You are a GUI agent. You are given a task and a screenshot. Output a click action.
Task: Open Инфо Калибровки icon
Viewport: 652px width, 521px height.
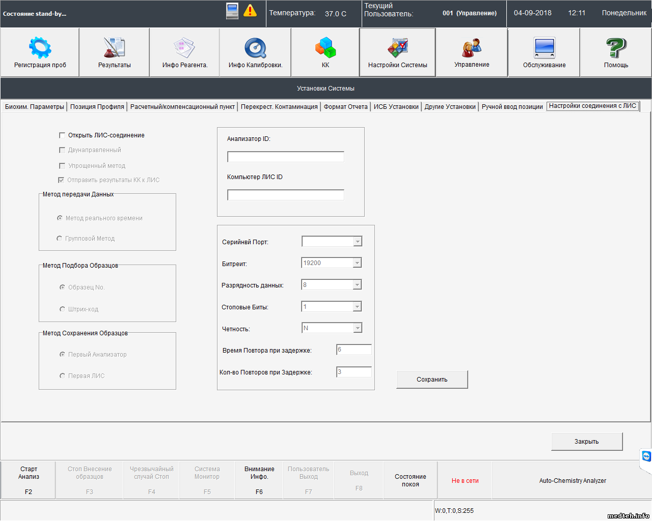point(255,48)
